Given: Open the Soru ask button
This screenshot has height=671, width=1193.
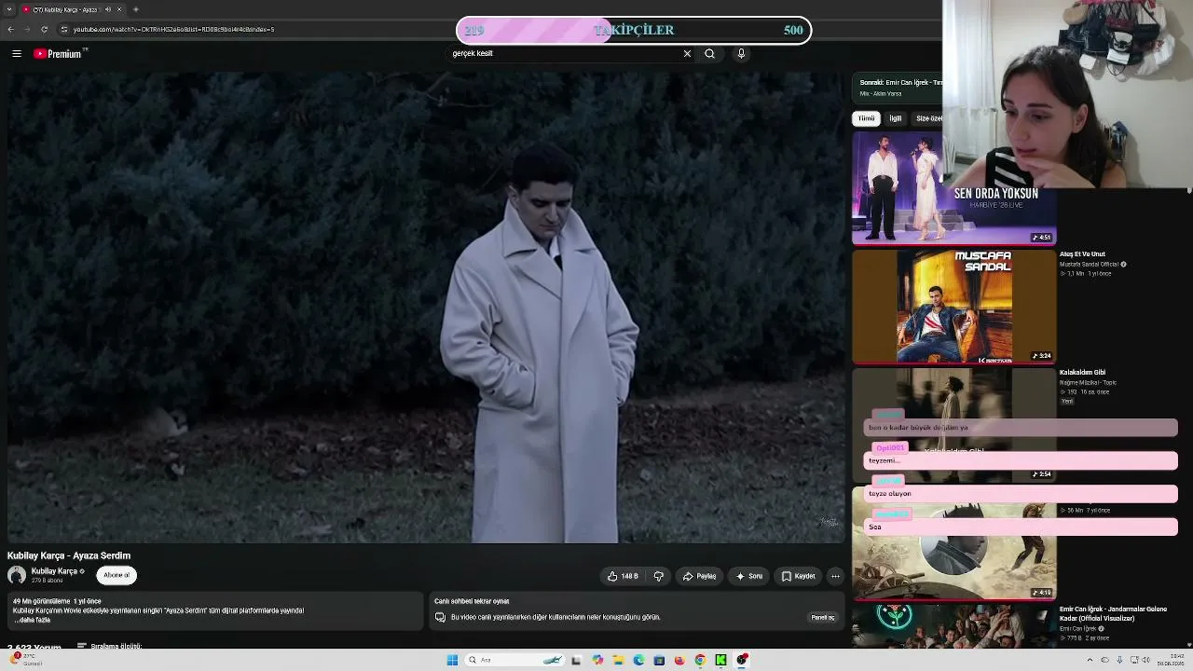Looking at the screenshot, I should [x=749, y=576].
